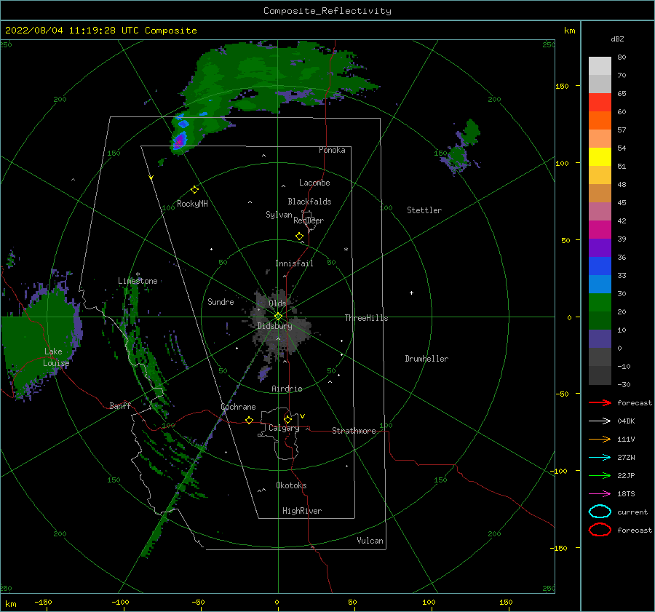The width and height of the screenshot is (655, 612).
Task: Click the blue 33 dBZ color swatch
Action: pyautogui.click(x=600, y=266)
